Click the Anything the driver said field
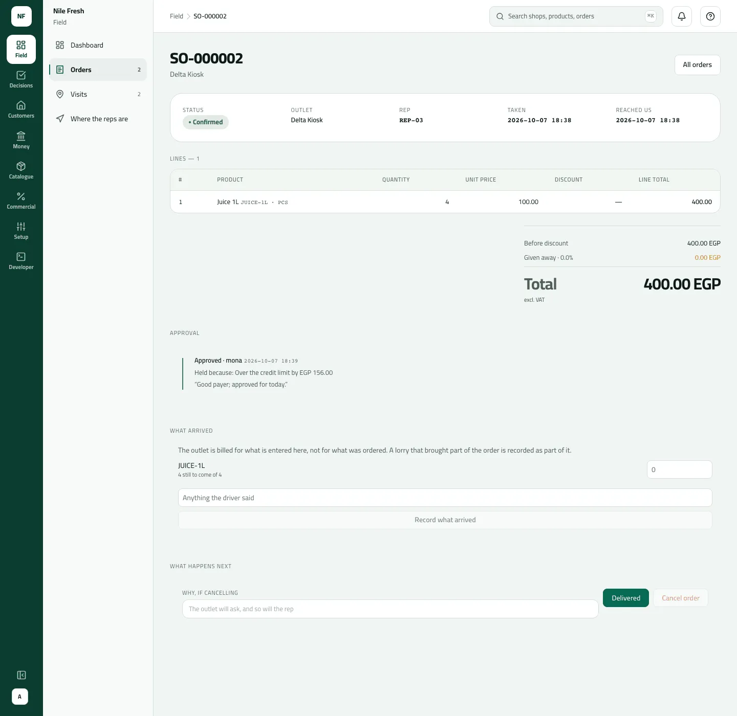Image resolution: width=737 pixels, height=716 pixels. (x=445, y=498)
